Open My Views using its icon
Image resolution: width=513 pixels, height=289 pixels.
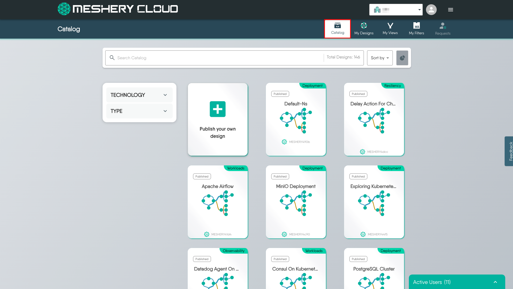pyautogui.click(x=390, y=26)
